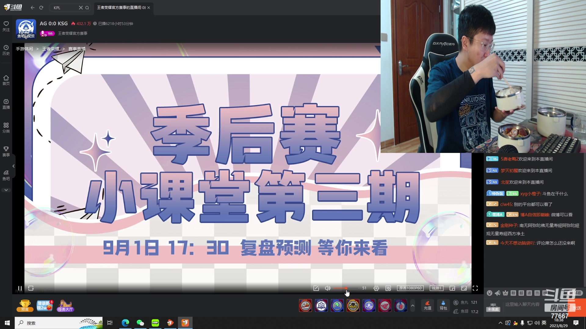Screen dimensions: 586x329
Task: Mute the player volume speaker icon
Action: click(x=328, y=288)
